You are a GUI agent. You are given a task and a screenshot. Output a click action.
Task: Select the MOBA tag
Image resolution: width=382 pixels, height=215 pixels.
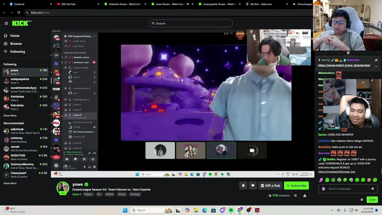point(110,194)
